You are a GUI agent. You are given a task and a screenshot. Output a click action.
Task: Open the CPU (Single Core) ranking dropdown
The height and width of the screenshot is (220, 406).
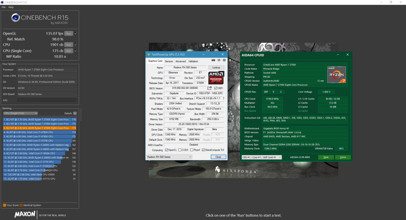coord(21,113)
